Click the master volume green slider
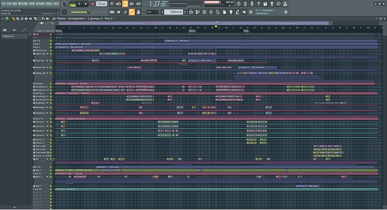 pos(80,12)
